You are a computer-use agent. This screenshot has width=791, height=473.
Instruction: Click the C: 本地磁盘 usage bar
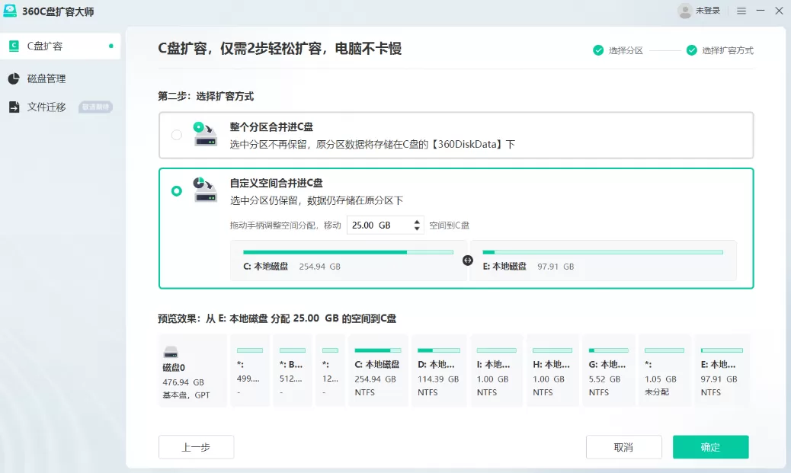coord(348,252)
